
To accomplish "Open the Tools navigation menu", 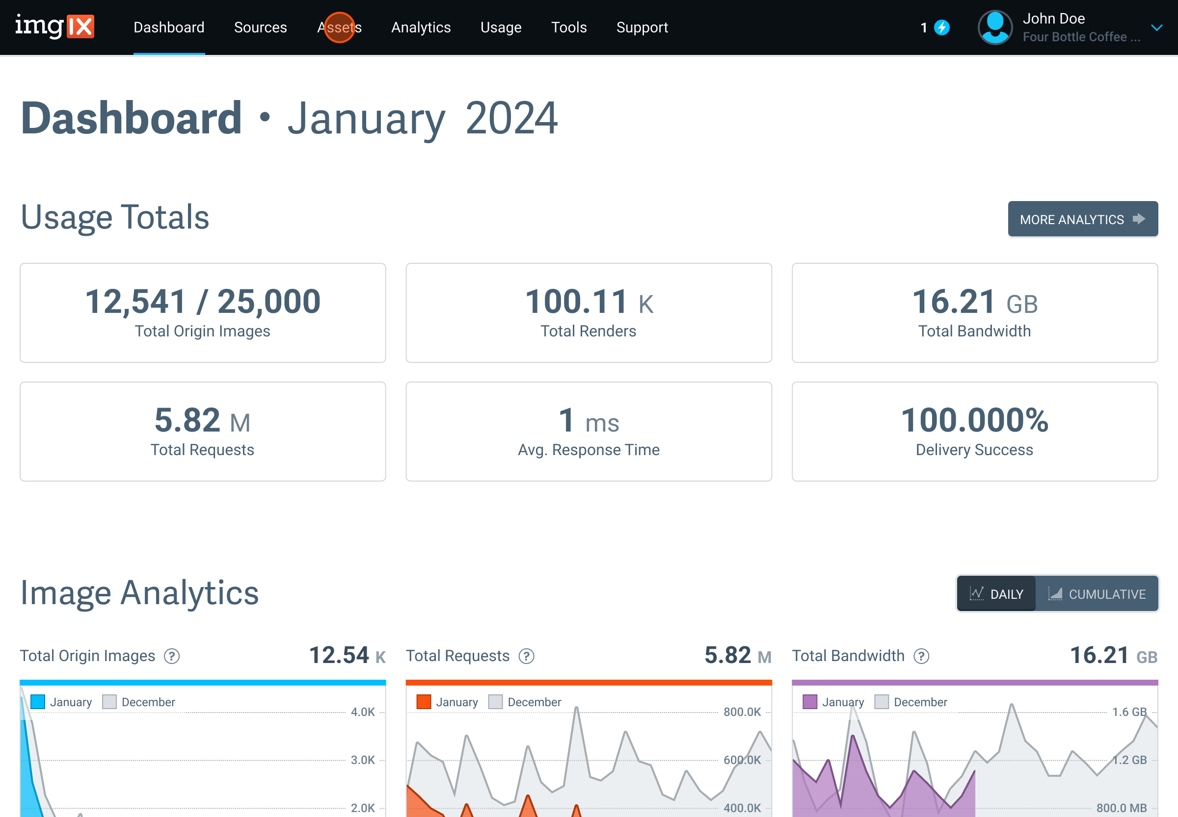I will [569, 27].
